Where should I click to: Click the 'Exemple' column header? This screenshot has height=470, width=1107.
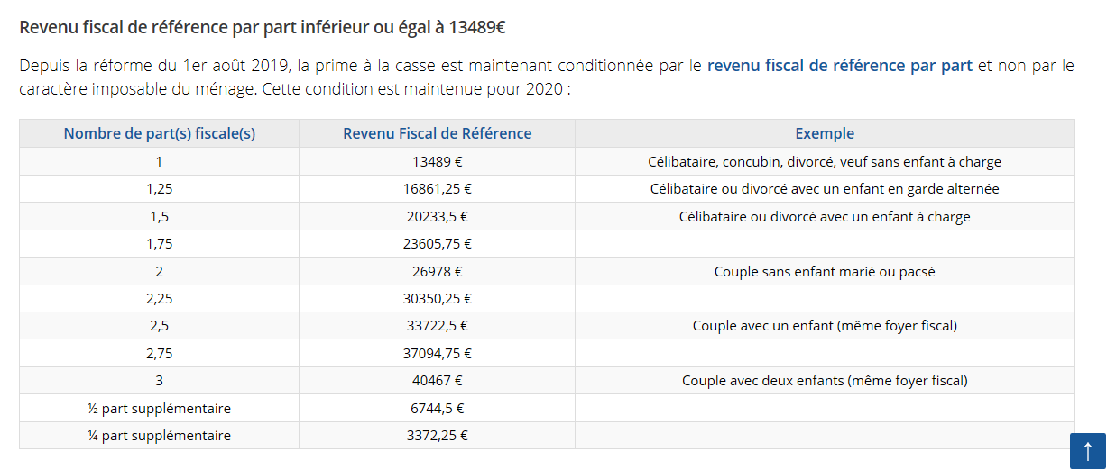point(825,133)
